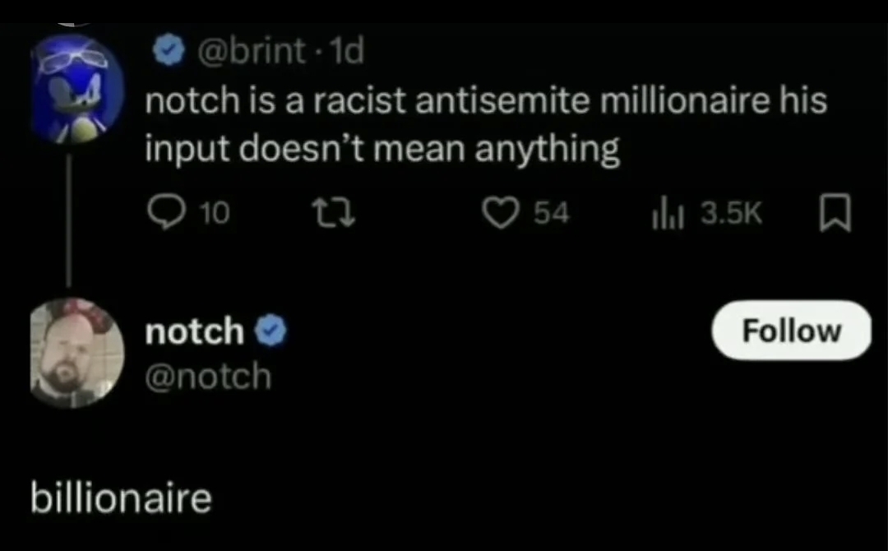Click the 1d timestamp

click(x=345, y=52)
